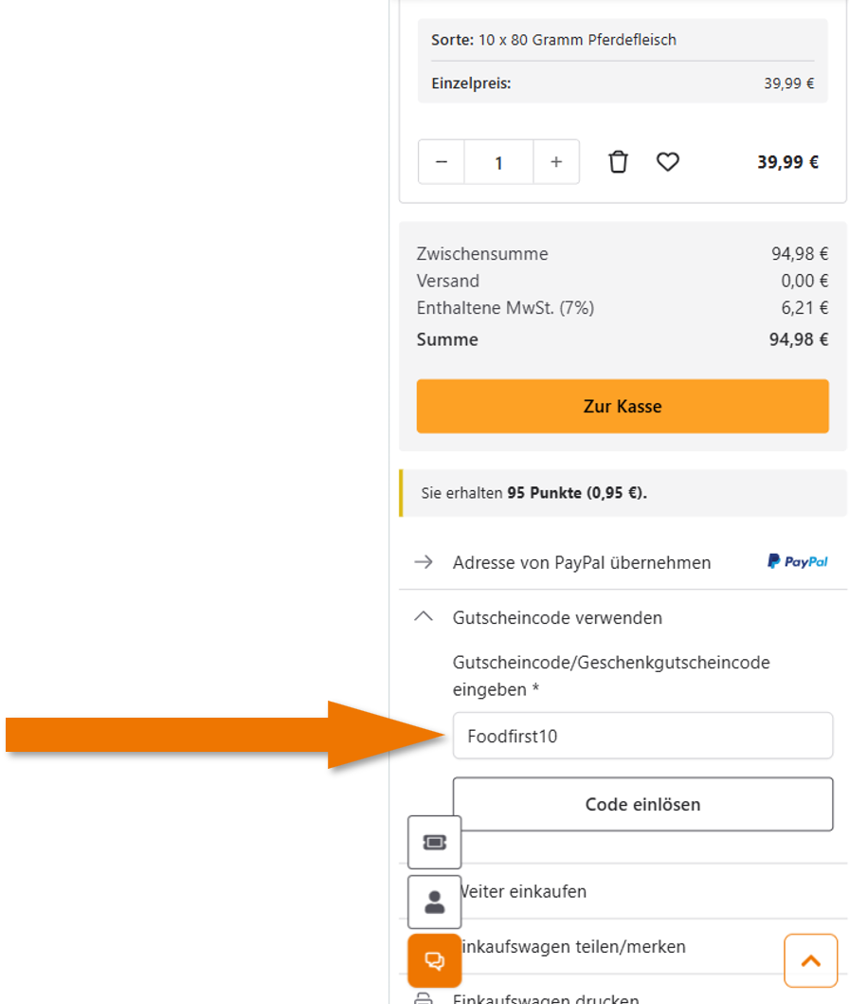Focus the coupon field containing Foodfirst10

pyautogui.click(x=642, y=736)
